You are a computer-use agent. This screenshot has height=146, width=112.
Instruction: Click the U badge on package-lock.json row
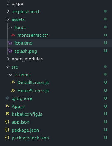[x=105, y=138]
